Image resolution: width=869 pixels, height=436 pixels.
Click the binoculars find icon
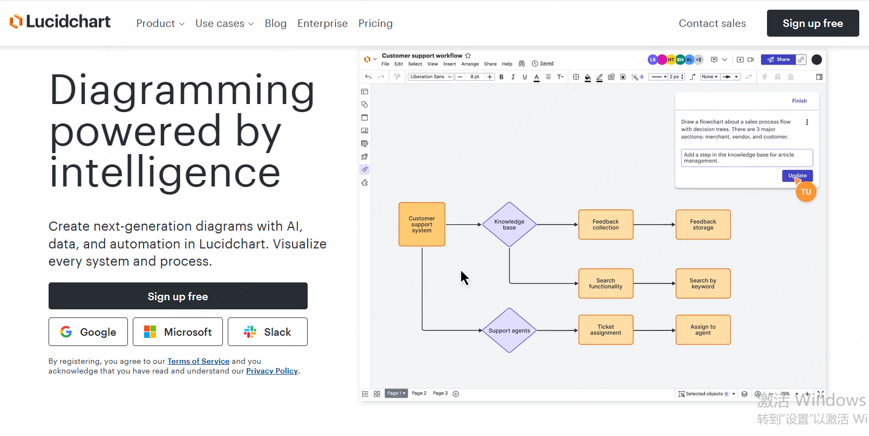pos(521,64)
